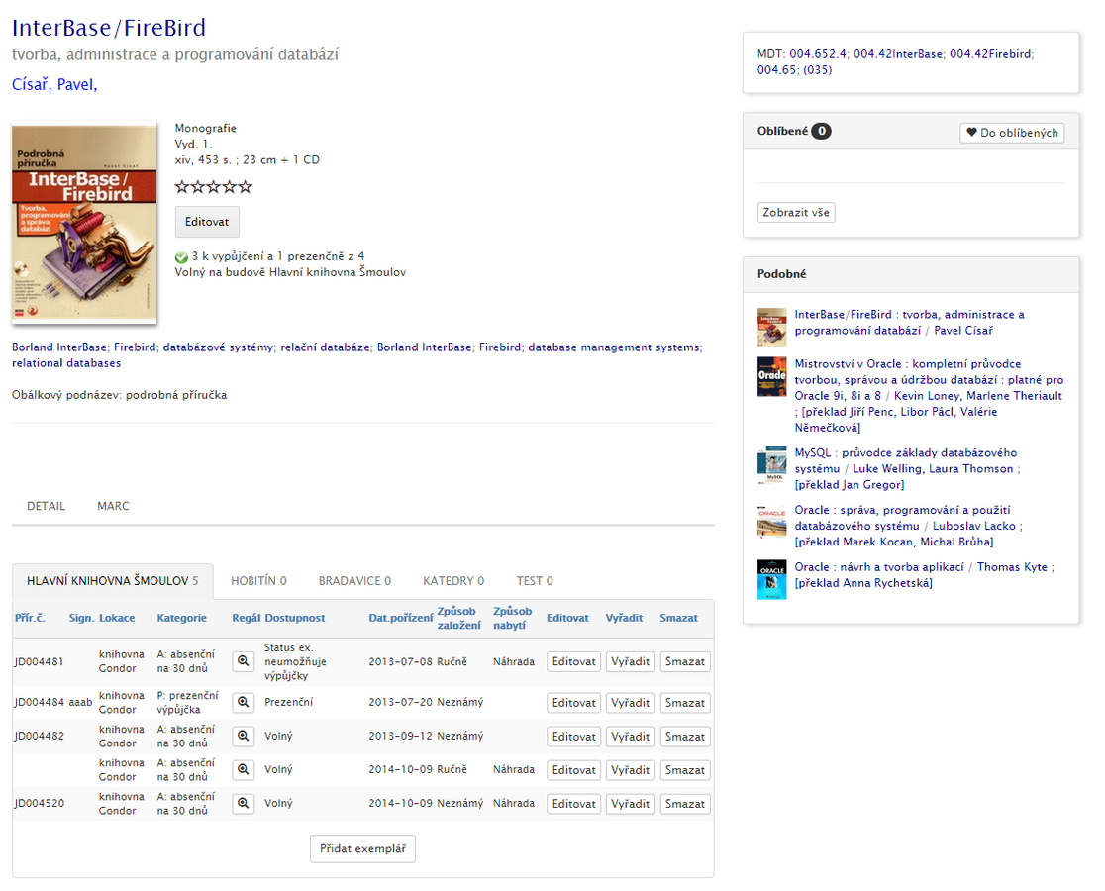
Task: Click status text Prezenční in JD004484 row
Action: pos(288,702)
